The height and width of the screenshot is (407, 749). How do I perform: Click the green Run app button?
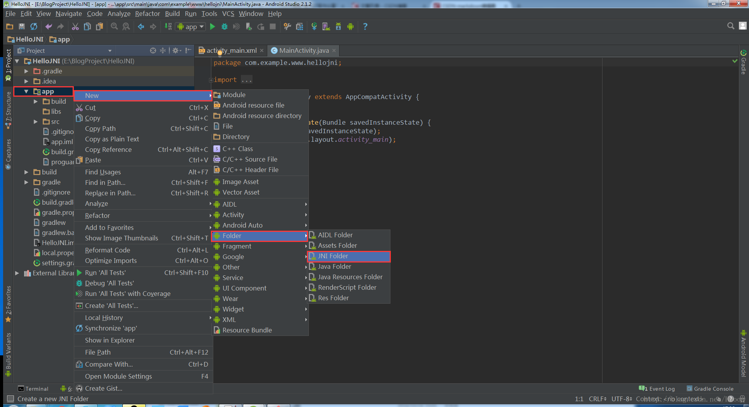click(x=213, y=26)
